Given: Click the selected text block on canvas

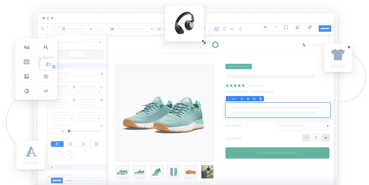Looking at the screenshot, I should coord(278,110).
